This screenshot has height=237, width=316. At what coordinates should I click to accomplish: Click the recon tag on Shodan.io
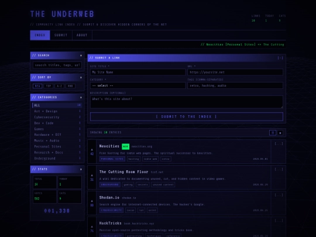click(130, 210)
